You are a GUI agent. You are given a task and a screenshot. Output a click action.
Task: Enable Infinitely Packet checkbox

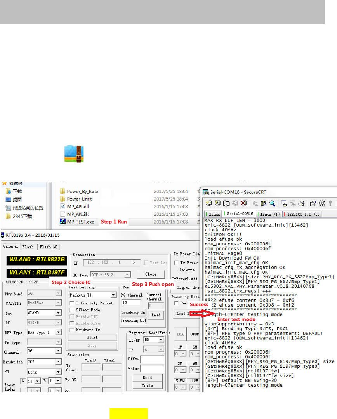point(72,303)
